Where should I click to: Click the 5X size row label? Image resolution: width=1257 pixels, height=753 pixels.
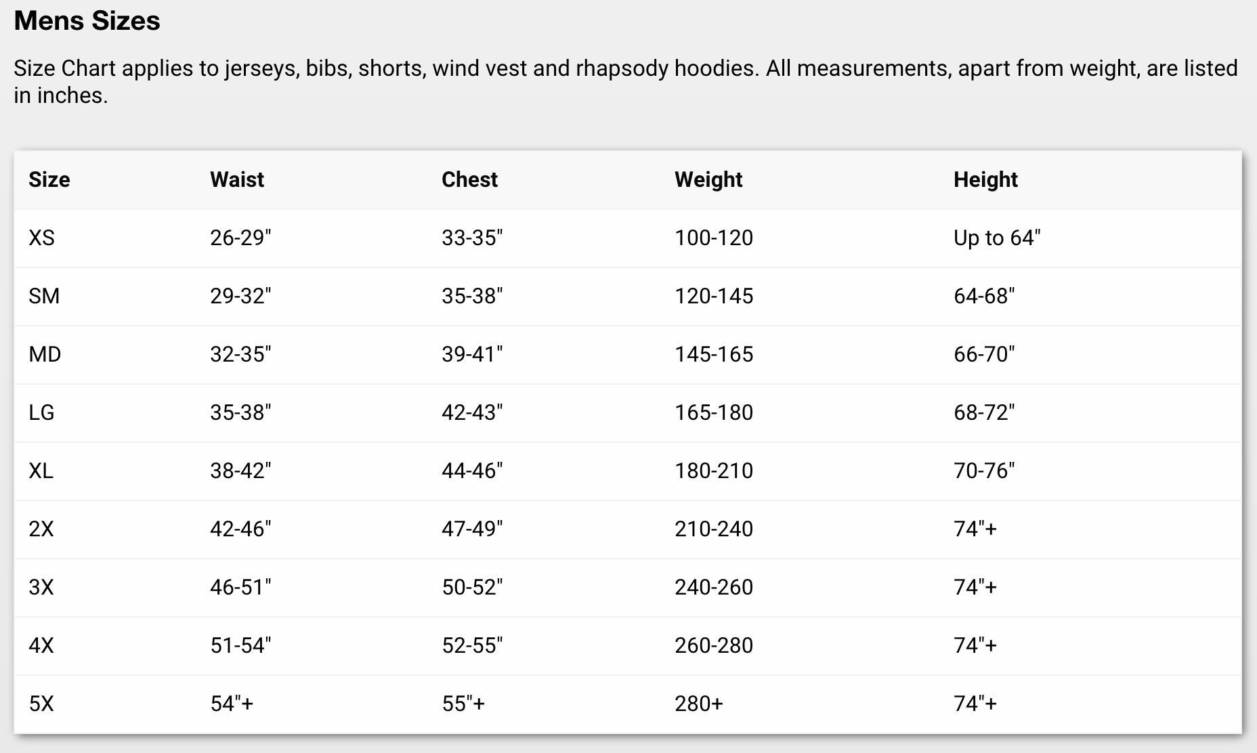(41, 704)
